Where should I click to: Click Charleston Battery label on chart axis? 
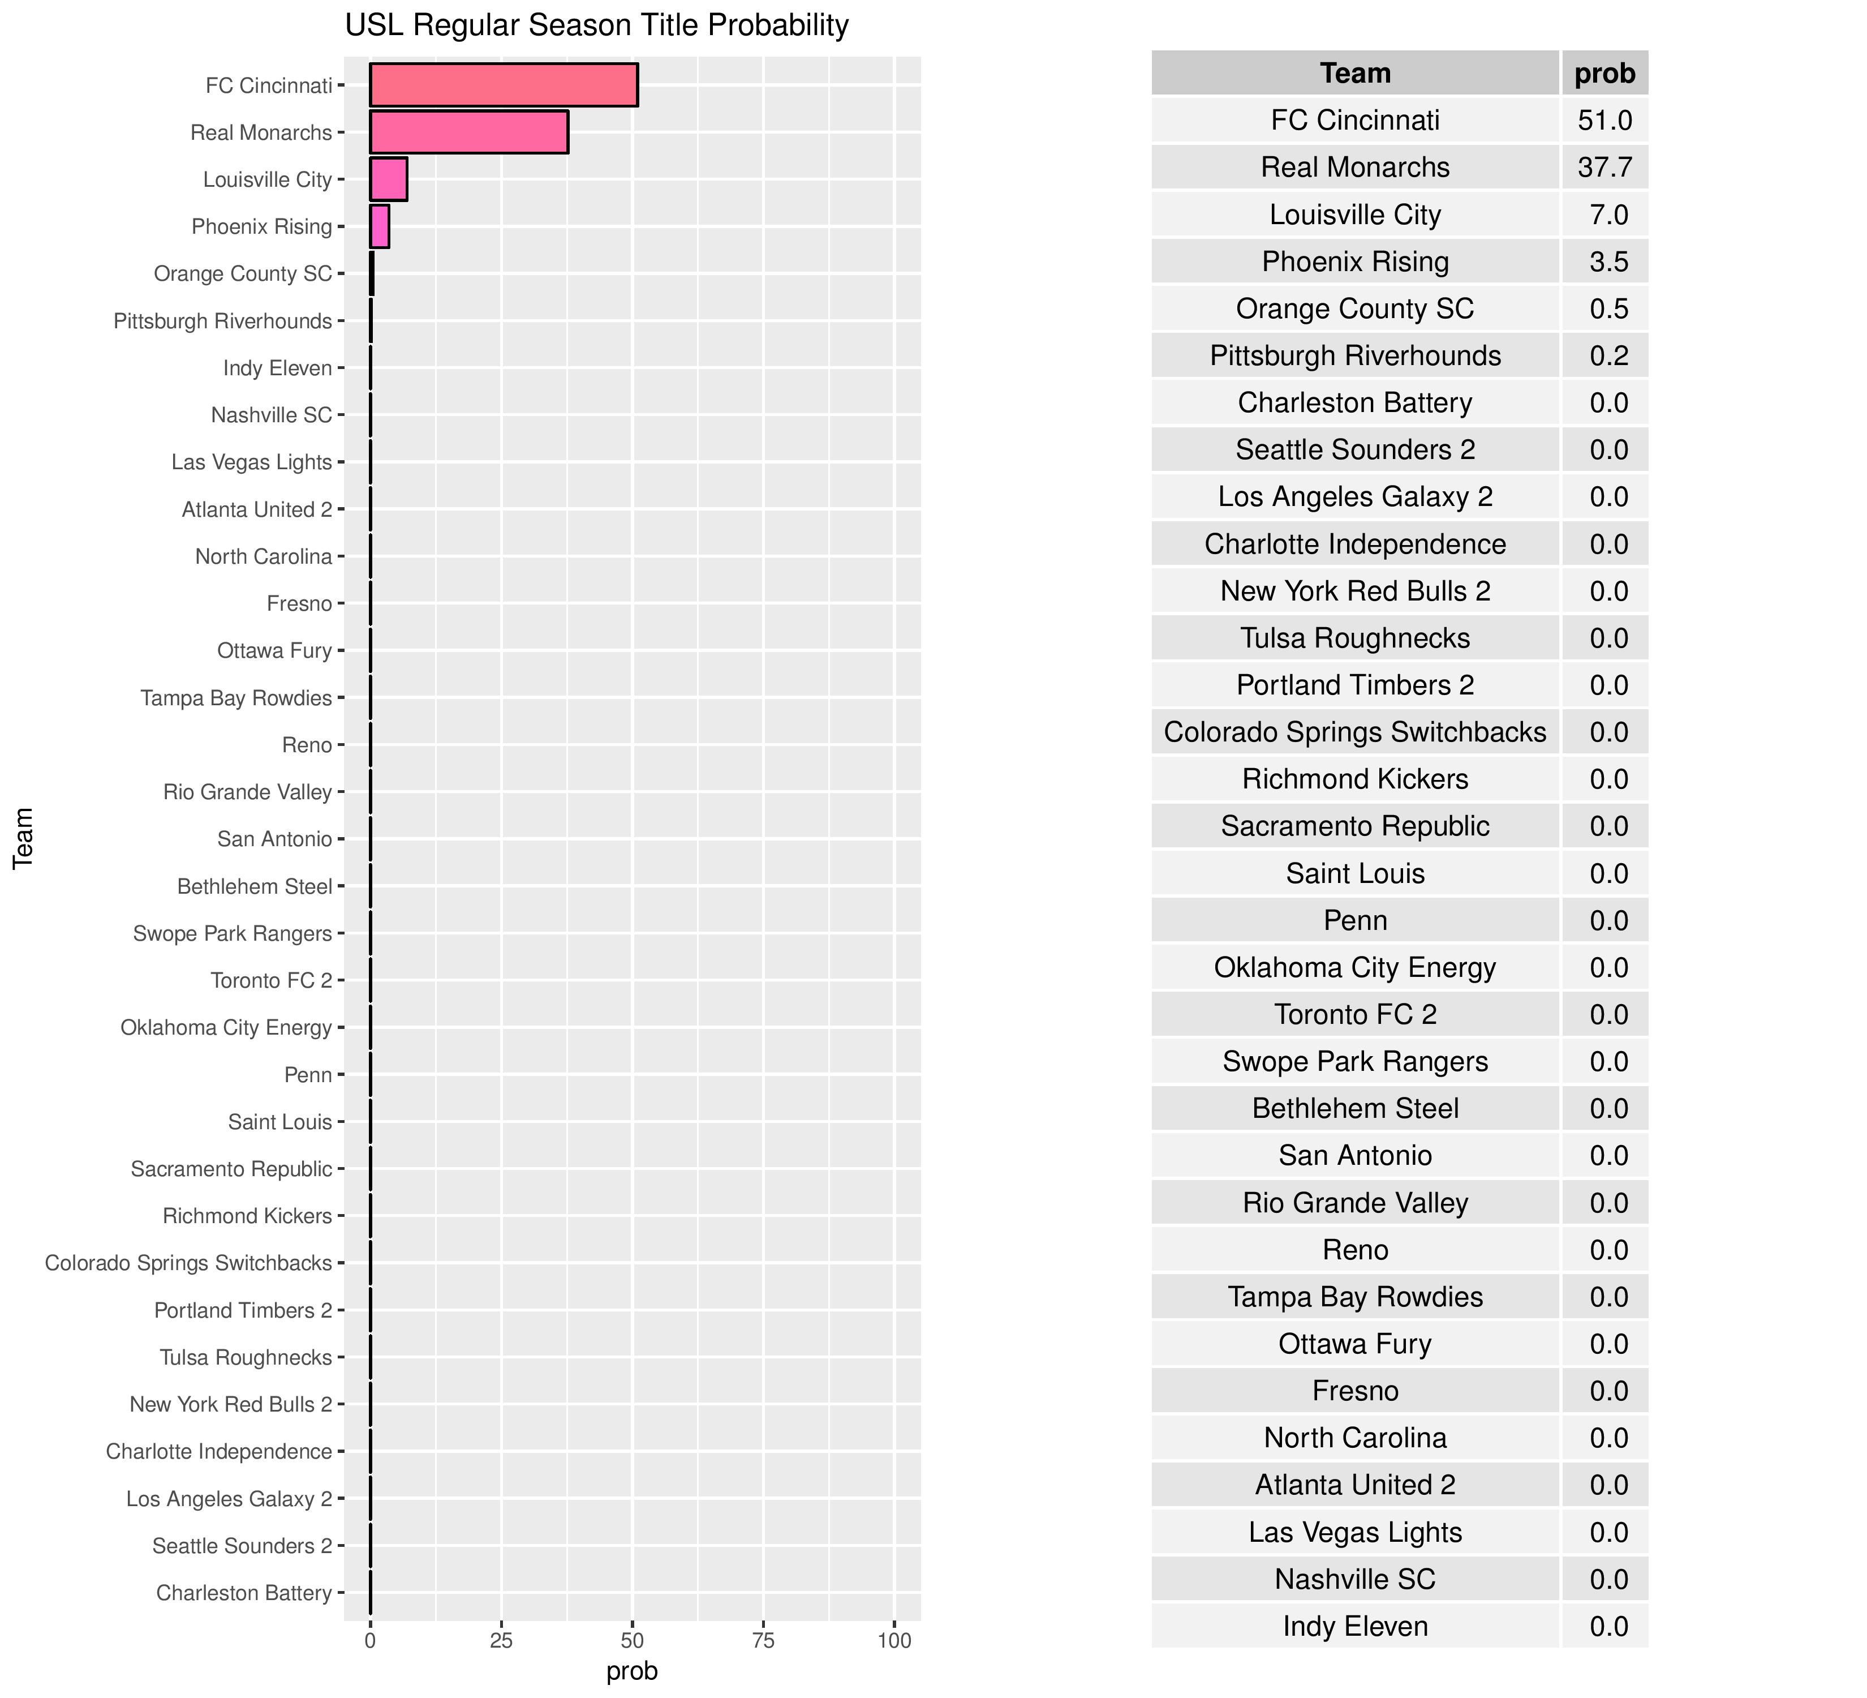[244, 1593]
